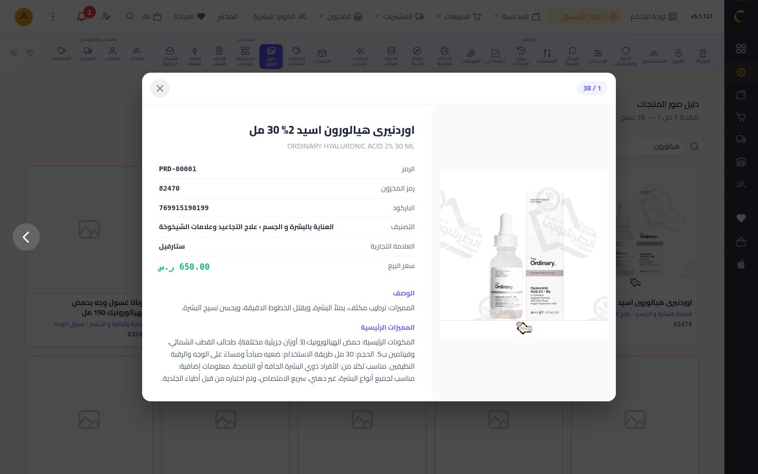Expand the المبيعات (Sales) menu
Image resolution: width=758 pixels, height=474 pixels.
458,16
